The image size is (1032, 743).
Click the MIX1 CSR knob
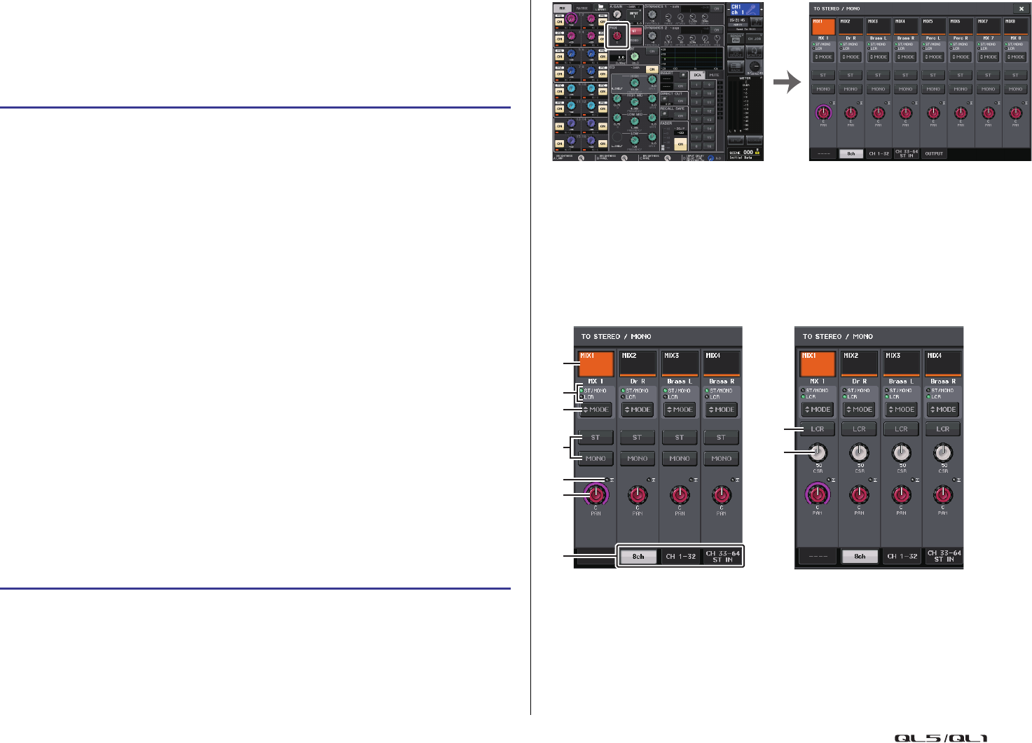[818, 453]
